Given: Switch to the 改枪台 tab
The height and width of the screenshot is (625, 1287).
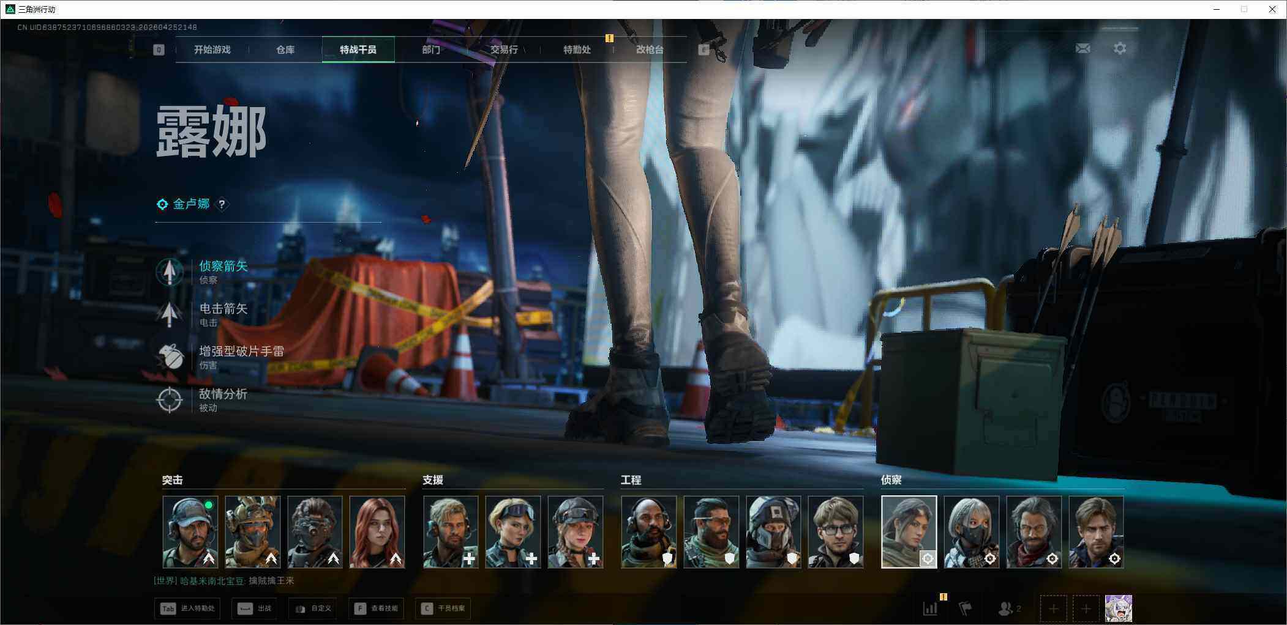Looking at the screenshot, I should 650,50.
